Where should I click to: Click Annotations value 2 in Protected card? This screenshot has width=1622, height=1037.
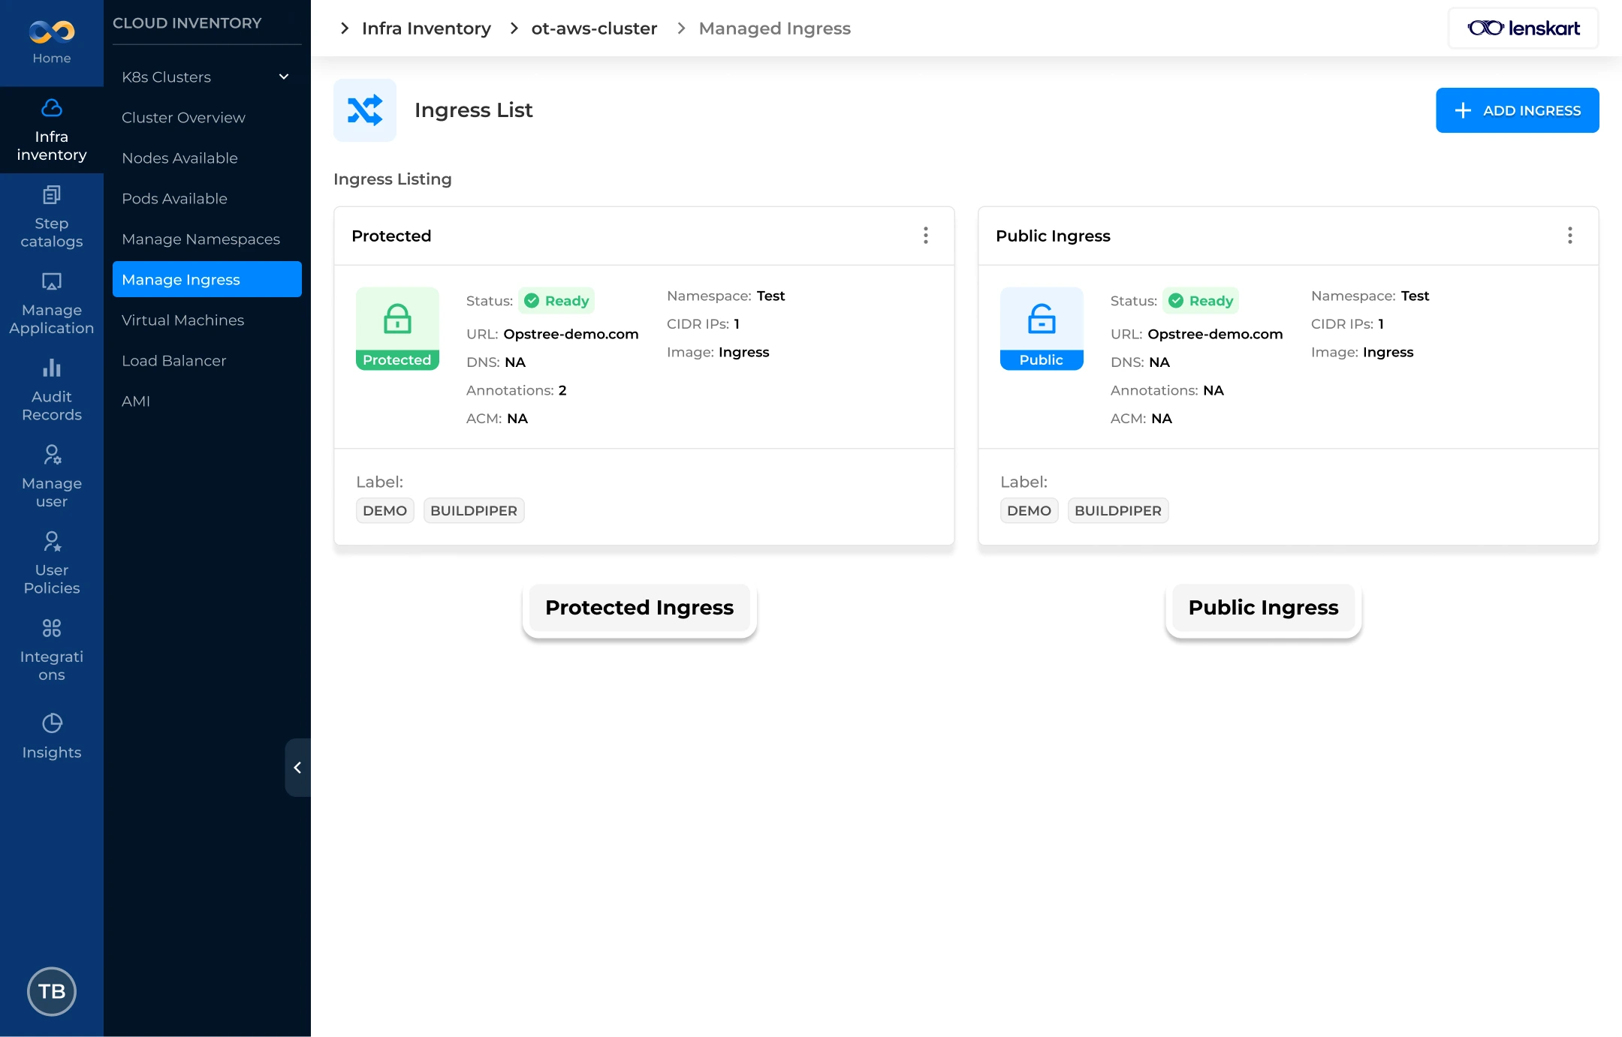pyautogui.click(x=562, y=390)
